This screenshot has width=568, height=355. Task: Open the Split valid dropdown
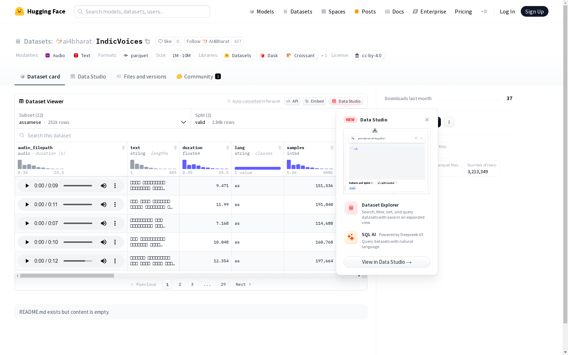pyautogui.click(x=263, y=119)
